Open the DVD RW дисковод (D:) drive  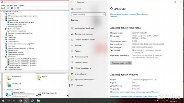click(x=47, y=94)
